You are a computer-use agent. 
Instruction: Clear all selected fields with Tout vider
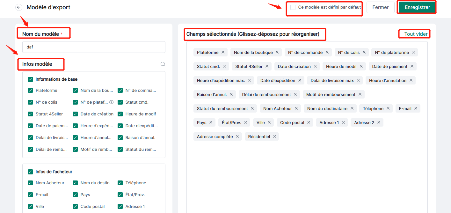coord(416,34)
